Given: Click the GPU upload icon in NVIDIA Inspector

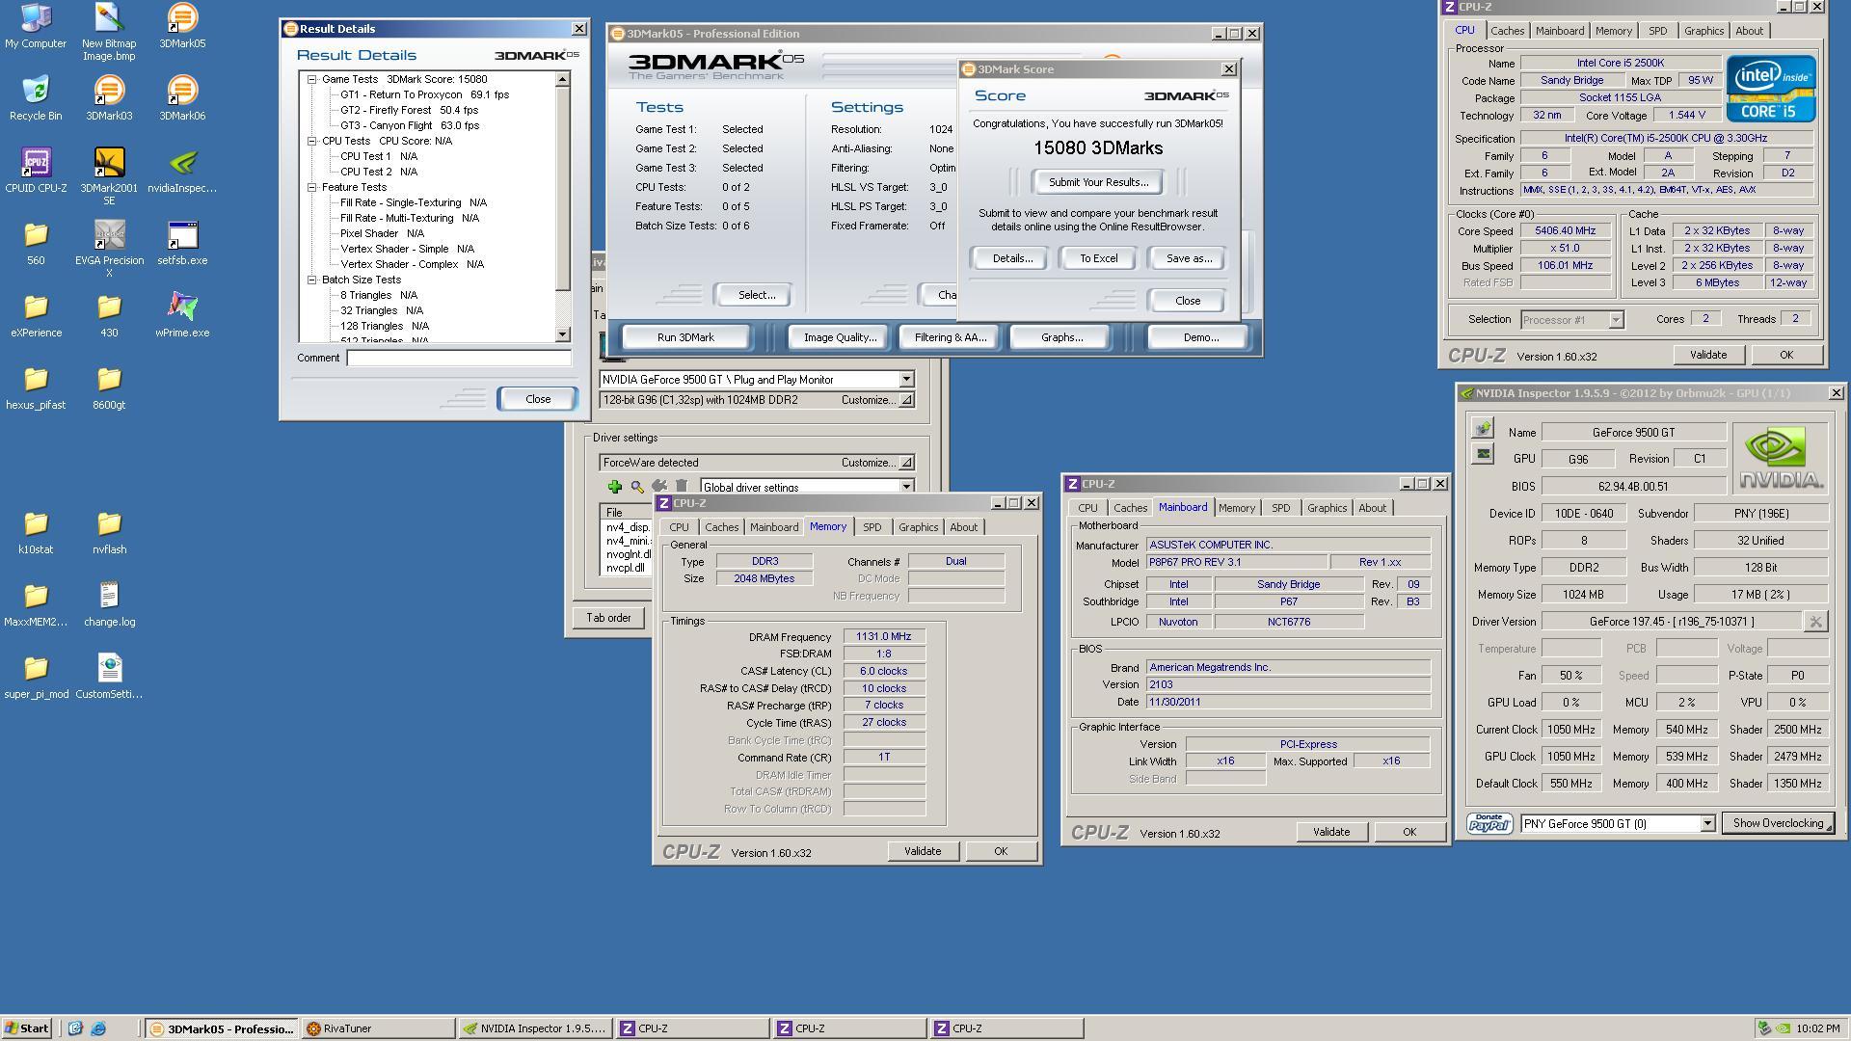Looking at the screenshot, I should (1482, 428).
